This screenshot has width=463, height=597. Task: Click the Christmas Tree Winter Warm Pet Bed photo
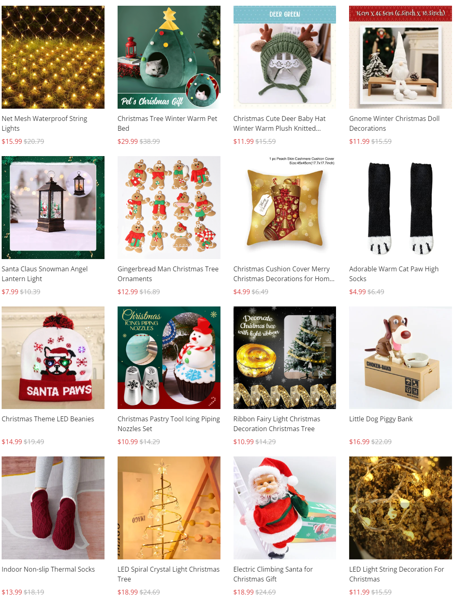pyautogui.click(x=169, y=57)
